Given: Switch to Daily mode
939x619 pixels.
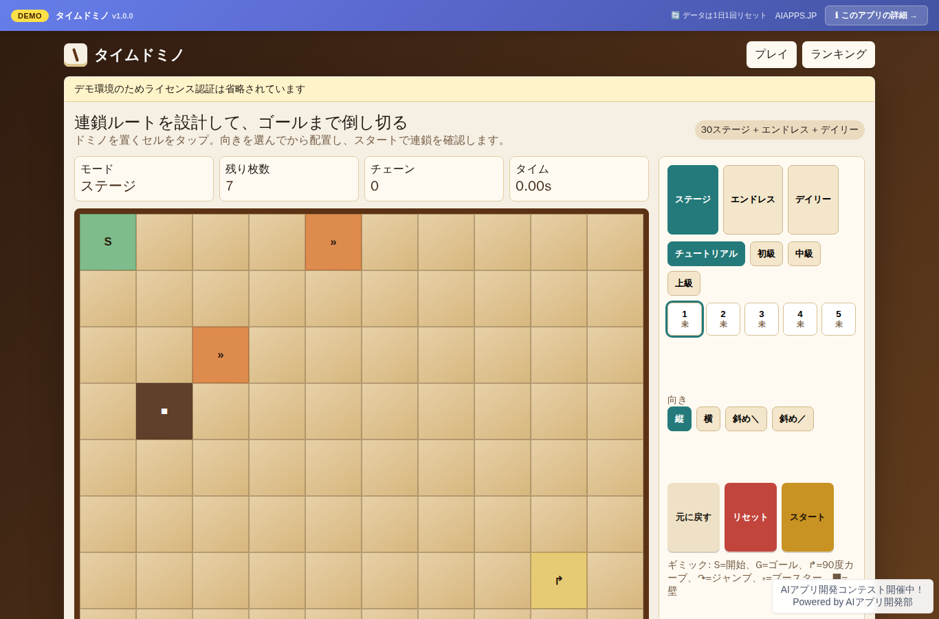Looking at the screenshot, I should pos(813,199).
